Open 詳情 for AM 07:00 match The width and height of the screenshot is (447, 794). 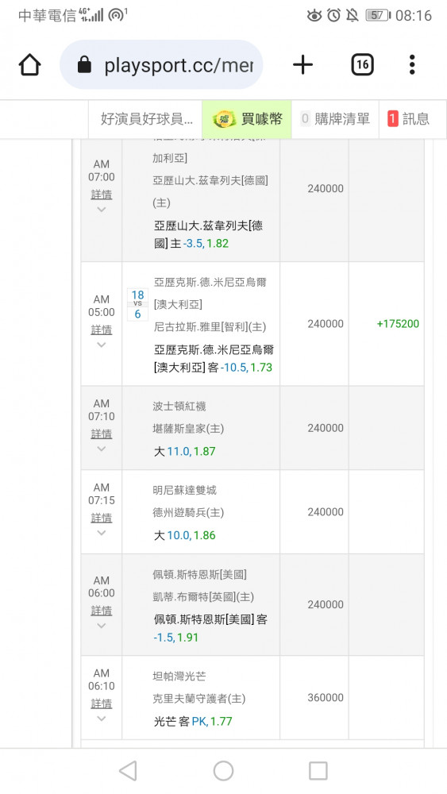point(102,195)
